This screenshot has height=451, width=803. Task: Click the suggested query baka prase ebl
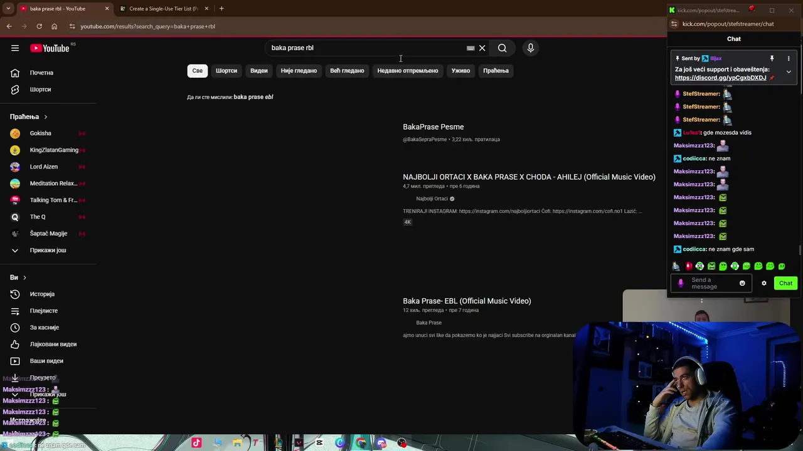253,97
